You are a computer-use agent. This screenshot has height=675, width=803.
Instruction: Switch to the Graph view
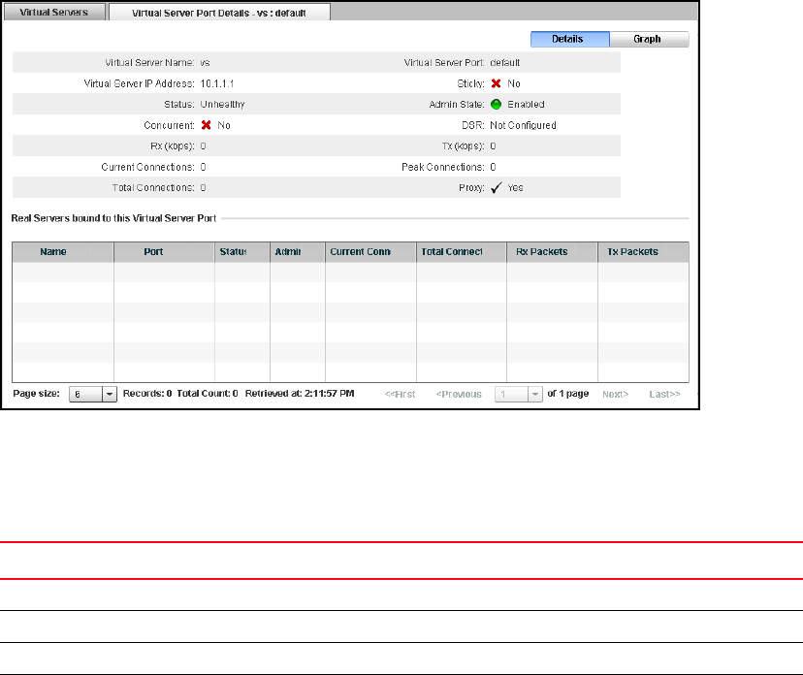pyautogui.click(x=649, y=40)
